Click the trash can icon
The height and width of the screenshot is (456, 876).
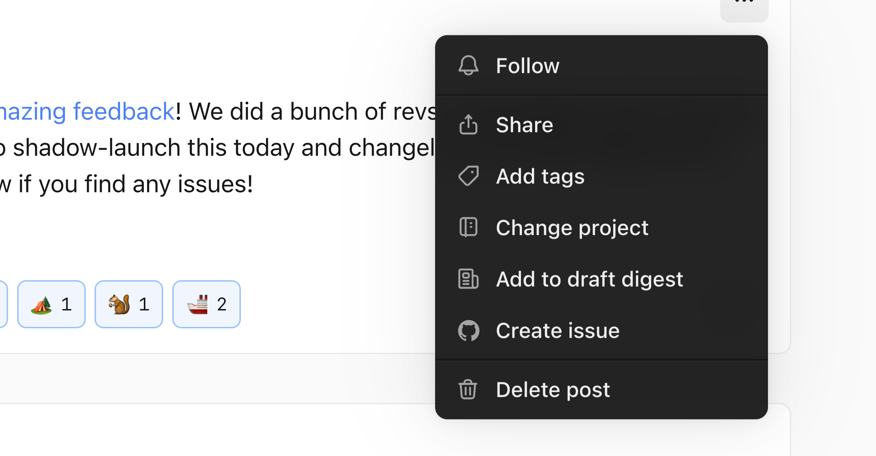(x=468, y=389)
